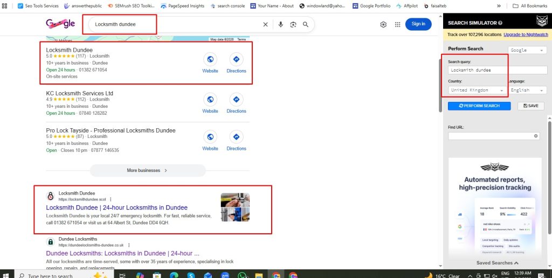Open Website for Pro Lock Tayside

(x=210, y=141)
